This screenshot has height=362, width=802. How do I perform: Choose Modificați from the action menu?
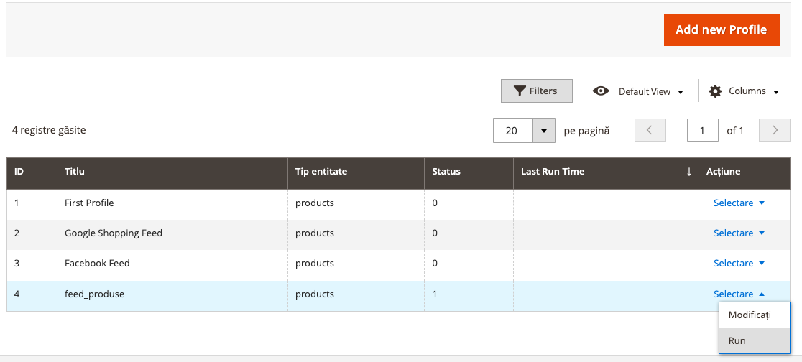click(755, 315)
